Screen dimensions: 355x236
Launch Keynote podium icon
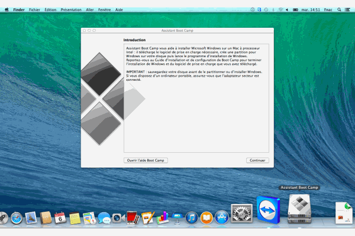pos(177,218)
